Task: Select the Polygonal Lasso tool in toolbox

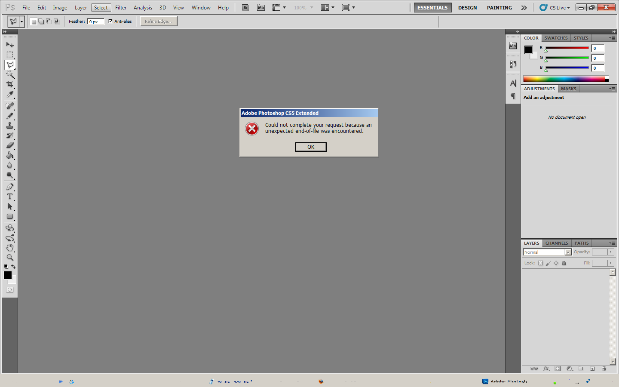Action: coord(10,65)
